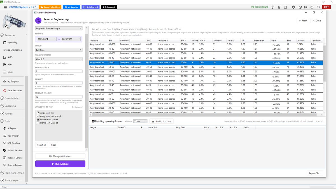336x189 pixels.
Task: Click Clear attributes button
Action: pyautogui.click(x=53, y=145)
